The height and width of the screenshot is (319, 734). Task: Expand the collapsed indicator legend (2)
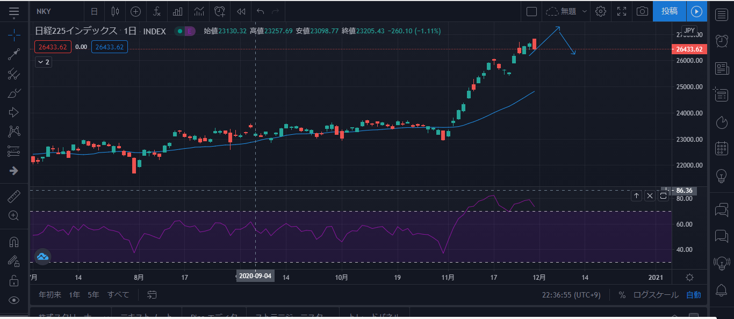point(43,62)
